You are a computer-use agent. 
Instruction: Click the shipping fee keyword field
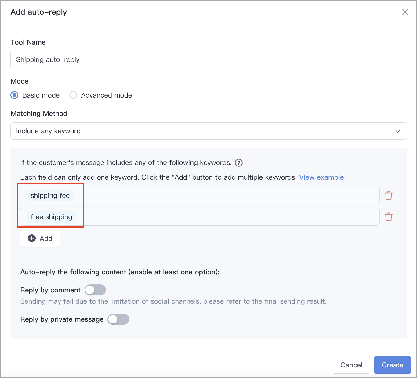tap(200, 195)
